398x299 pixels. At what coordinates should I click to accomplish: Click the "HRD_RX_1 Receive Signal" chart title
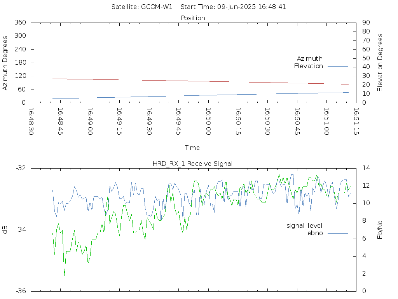[192, 164]
